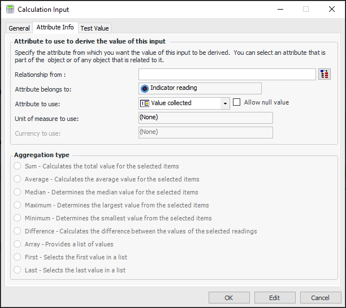Click the Value collected attribute icon
The width and height of the screenshot is (346, 308).
click(x=145, y=103)
